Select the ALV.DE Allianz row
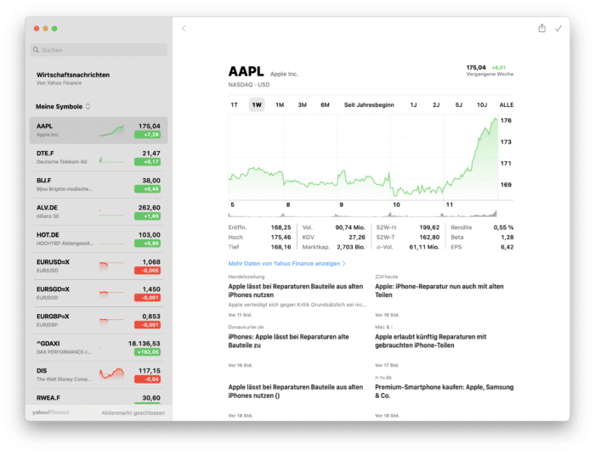This screenshot has height=454, width=595. (x=99, y=212)
